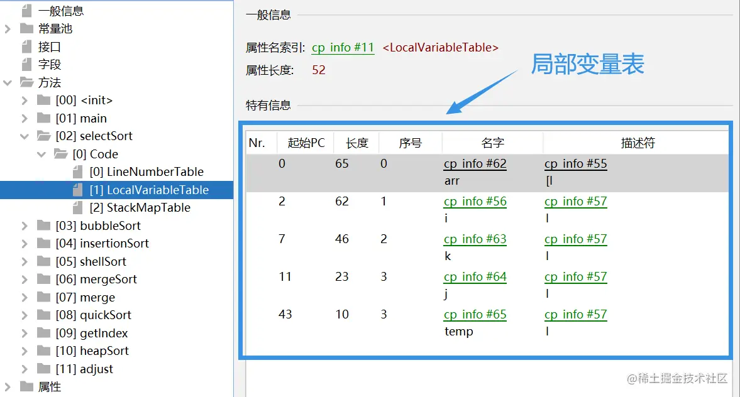740x397 pixels.
Task: Click the 序号 column header
Action: (x=410, y=143)
